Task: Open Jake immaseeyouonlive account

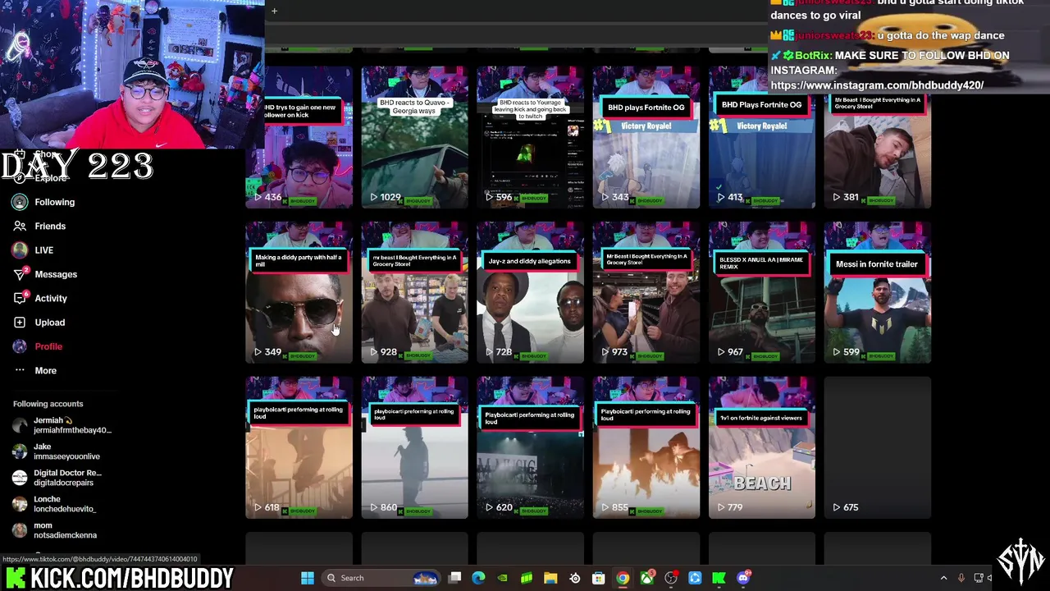Action: pos(56,451)
